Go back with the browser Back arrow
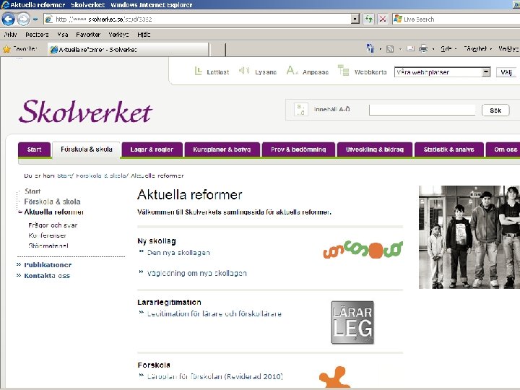520x390 pixels. click(x=8, y=19)
